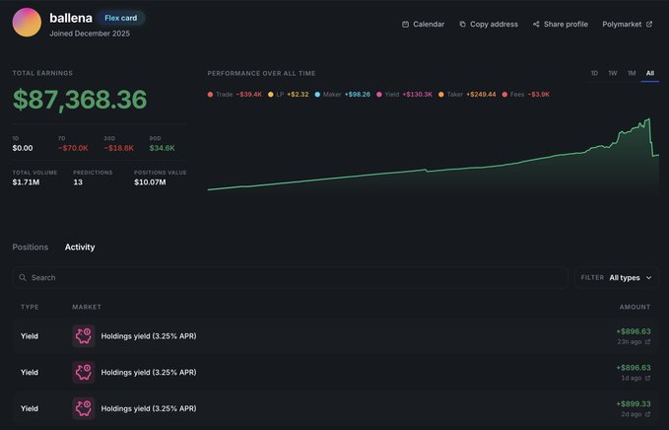
Task: Click the Total Volume $1.71M value
Action: pos(26,182)
